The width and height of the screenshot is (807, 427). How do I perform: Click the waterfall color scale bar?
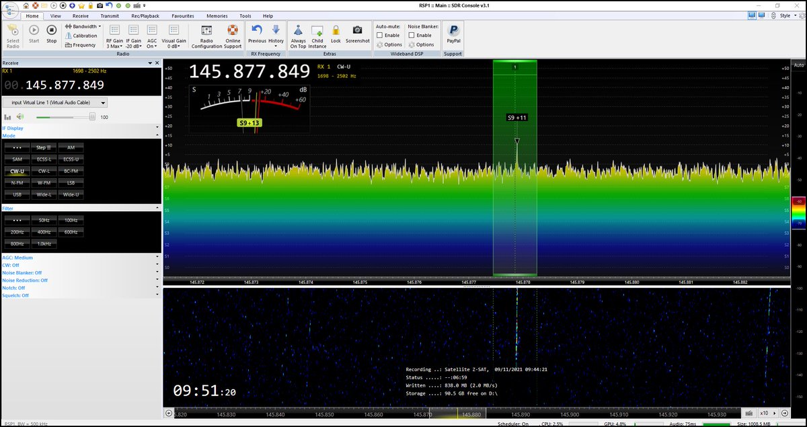pos(799,214)
